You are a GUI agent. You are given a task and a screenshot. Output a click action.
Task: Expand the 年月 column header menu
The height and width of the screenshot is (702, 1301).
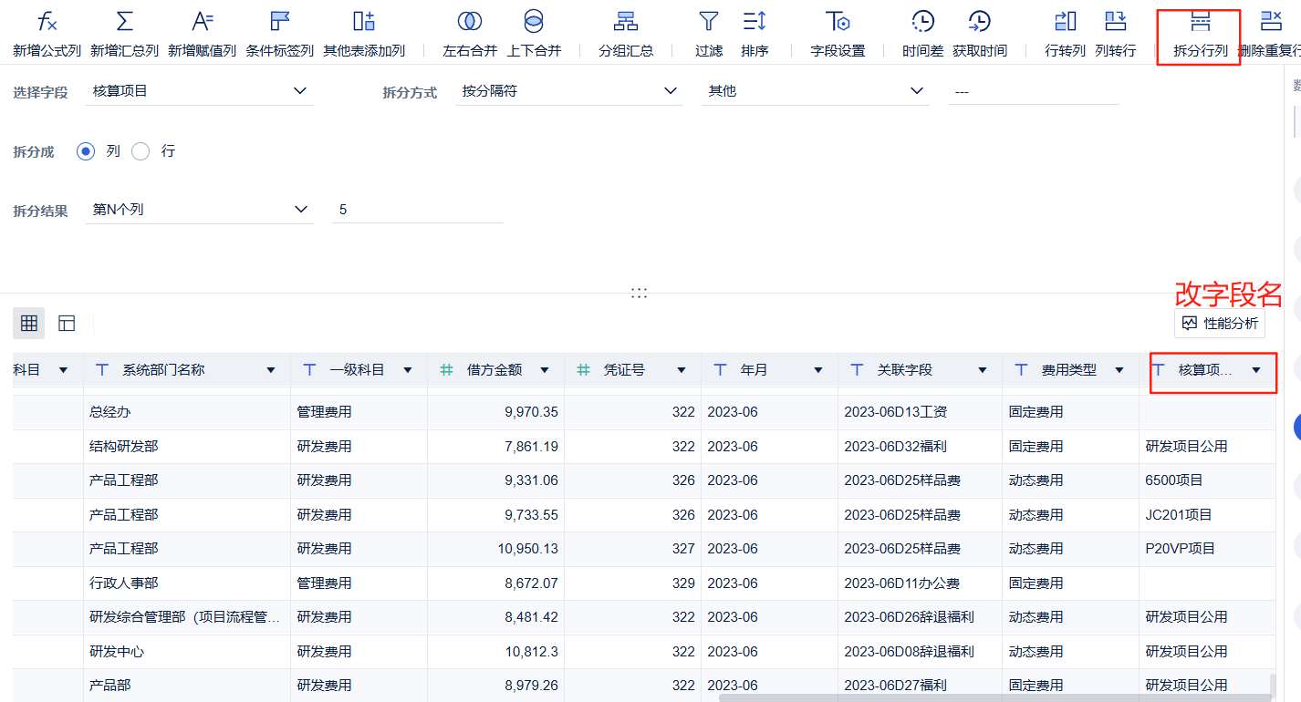(x=818, y=370)
